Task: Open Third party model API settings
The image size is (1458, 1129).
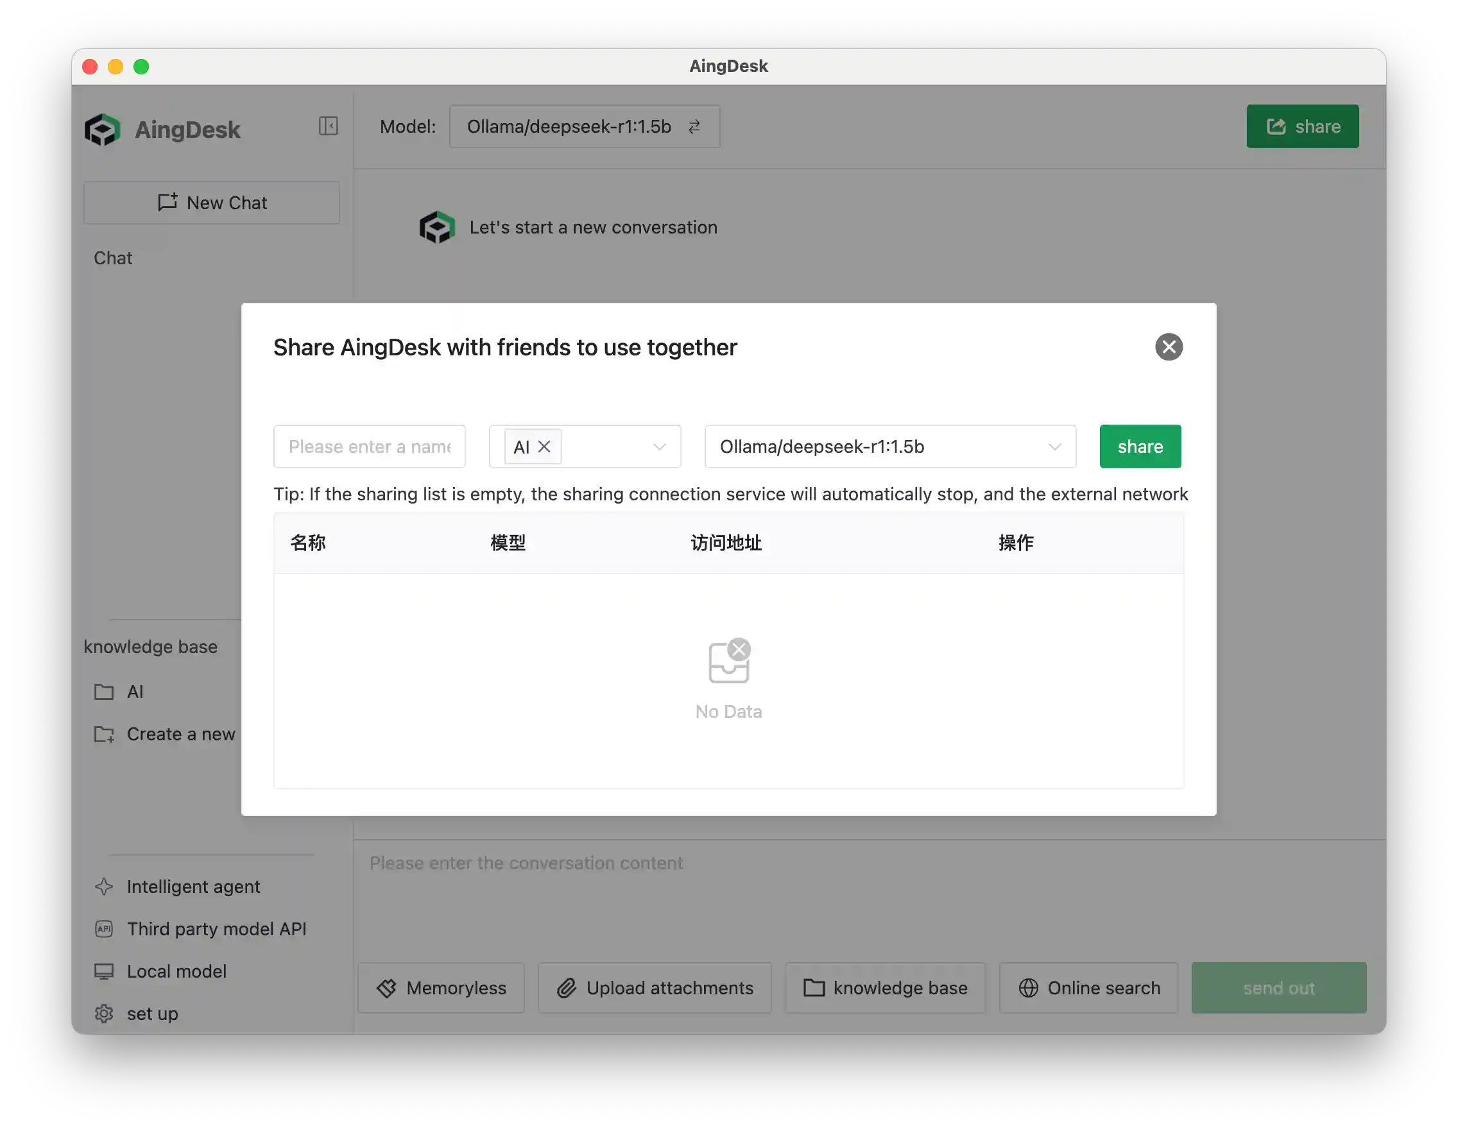Action: [x=216, y=929]
